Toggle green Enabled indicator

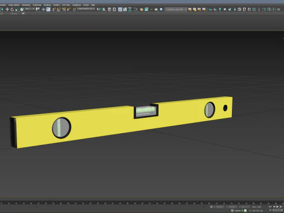pos(243,211)
